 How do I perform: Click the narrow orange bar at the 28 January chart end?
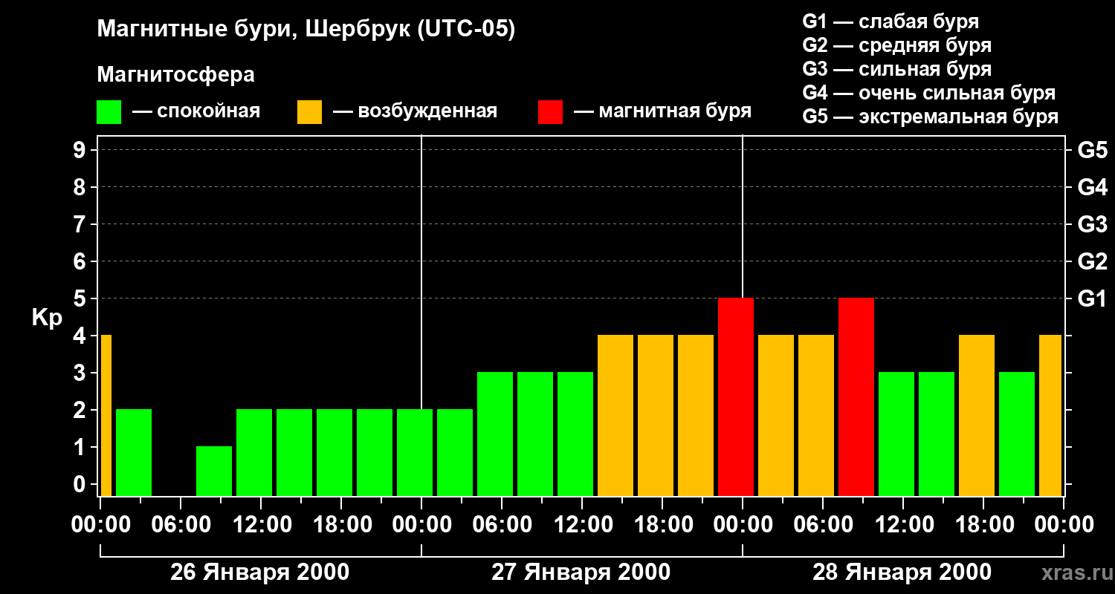tap(1050, 415)
